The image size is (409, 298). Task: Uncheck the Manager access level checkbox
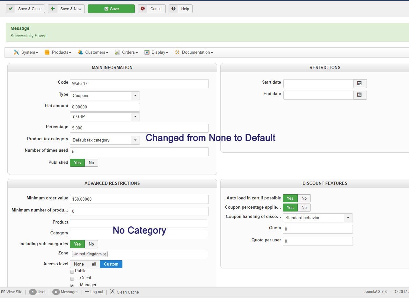pyautogui.click(x=72, y=286)
